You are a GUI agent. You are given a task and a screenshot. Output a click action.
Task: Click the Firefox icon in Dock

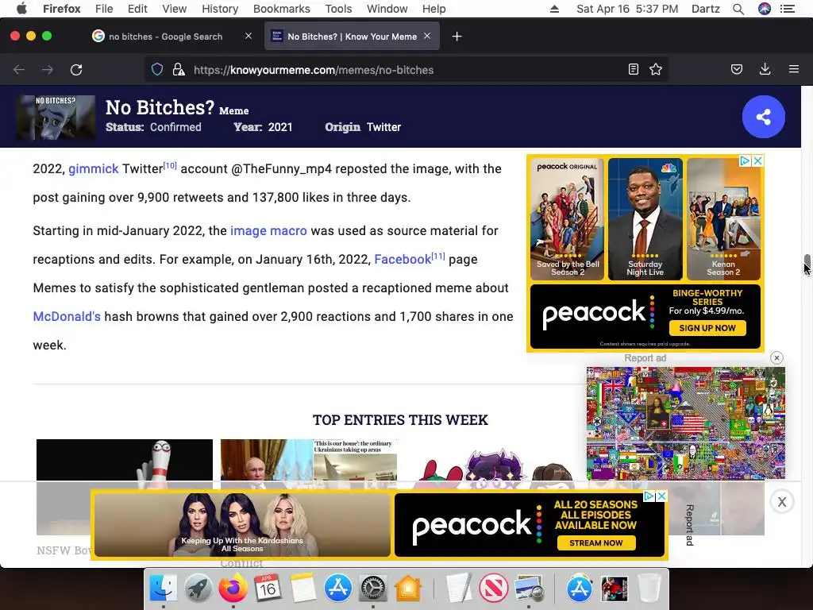[233, 589]
